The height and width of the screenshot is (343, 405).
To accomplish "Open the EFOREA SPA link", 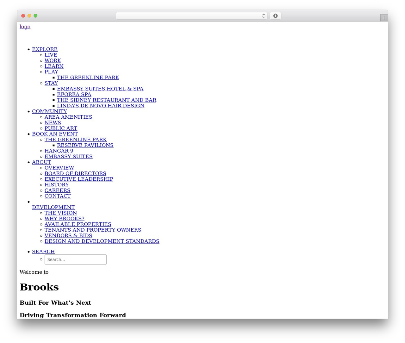I will tap(74, 94).
